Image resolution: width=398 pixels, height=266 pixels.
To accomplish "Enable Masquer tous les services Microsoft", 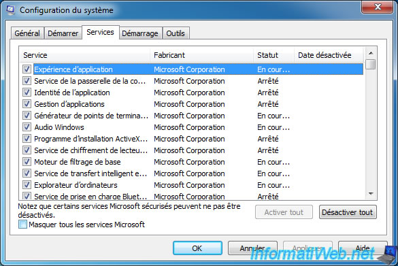I will [x=22, y=225].
